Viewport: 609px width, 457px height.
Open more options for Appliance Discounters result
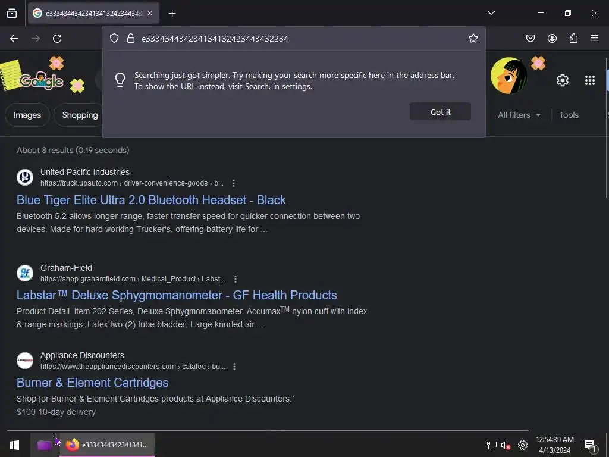(x=234, y=367)
